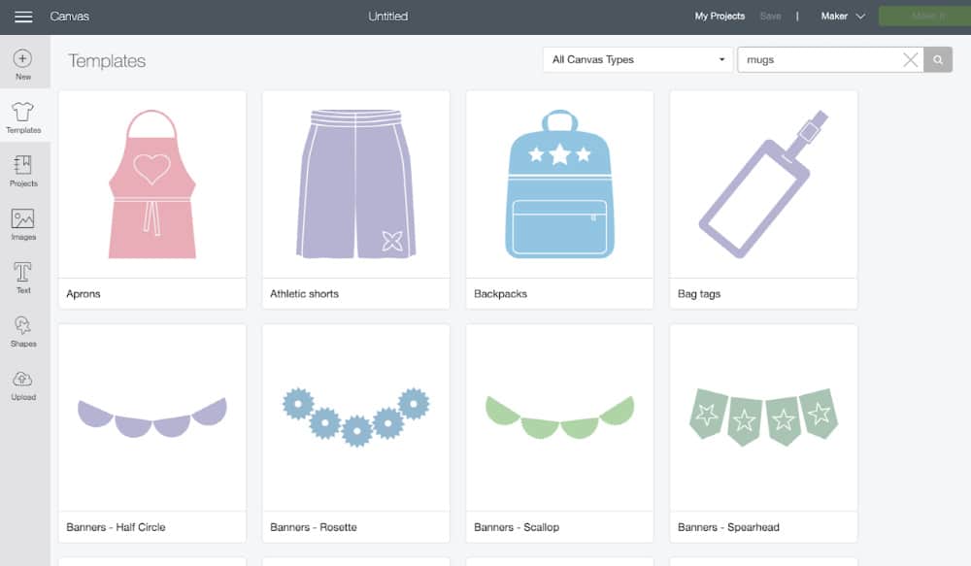Image resolution: width=971 pixels, height=566 pixels.
Task: Clear the search field with X
Action: (911, 60)
